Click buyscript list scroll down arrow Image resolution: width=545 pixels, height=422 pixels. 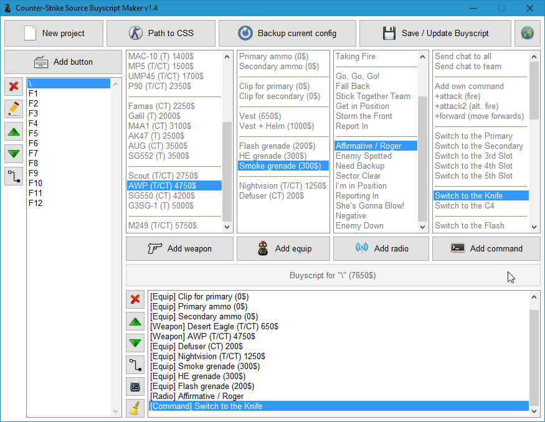(534, 411)
